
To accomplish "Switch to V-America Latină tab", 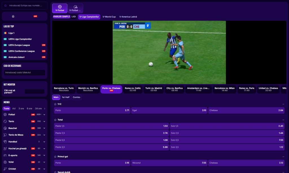I will point(128,17).
